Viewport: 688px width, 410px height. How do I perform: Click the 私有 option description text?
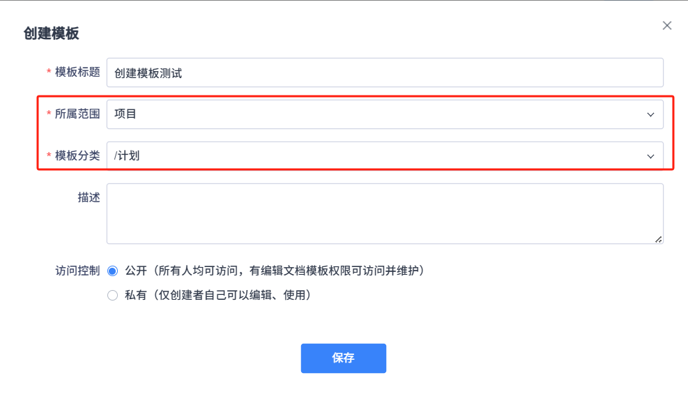(x=217, y=296)
